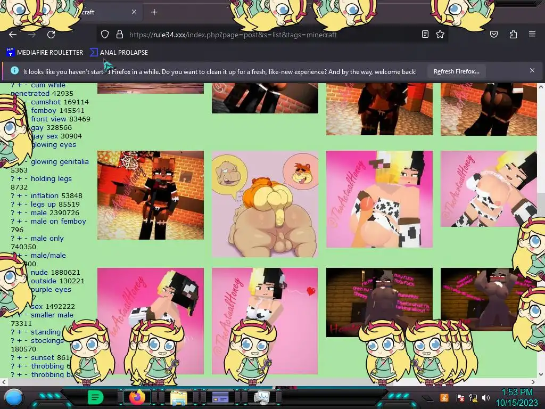
Task: Open the 'front view' tag link
Action: (48, 119)
